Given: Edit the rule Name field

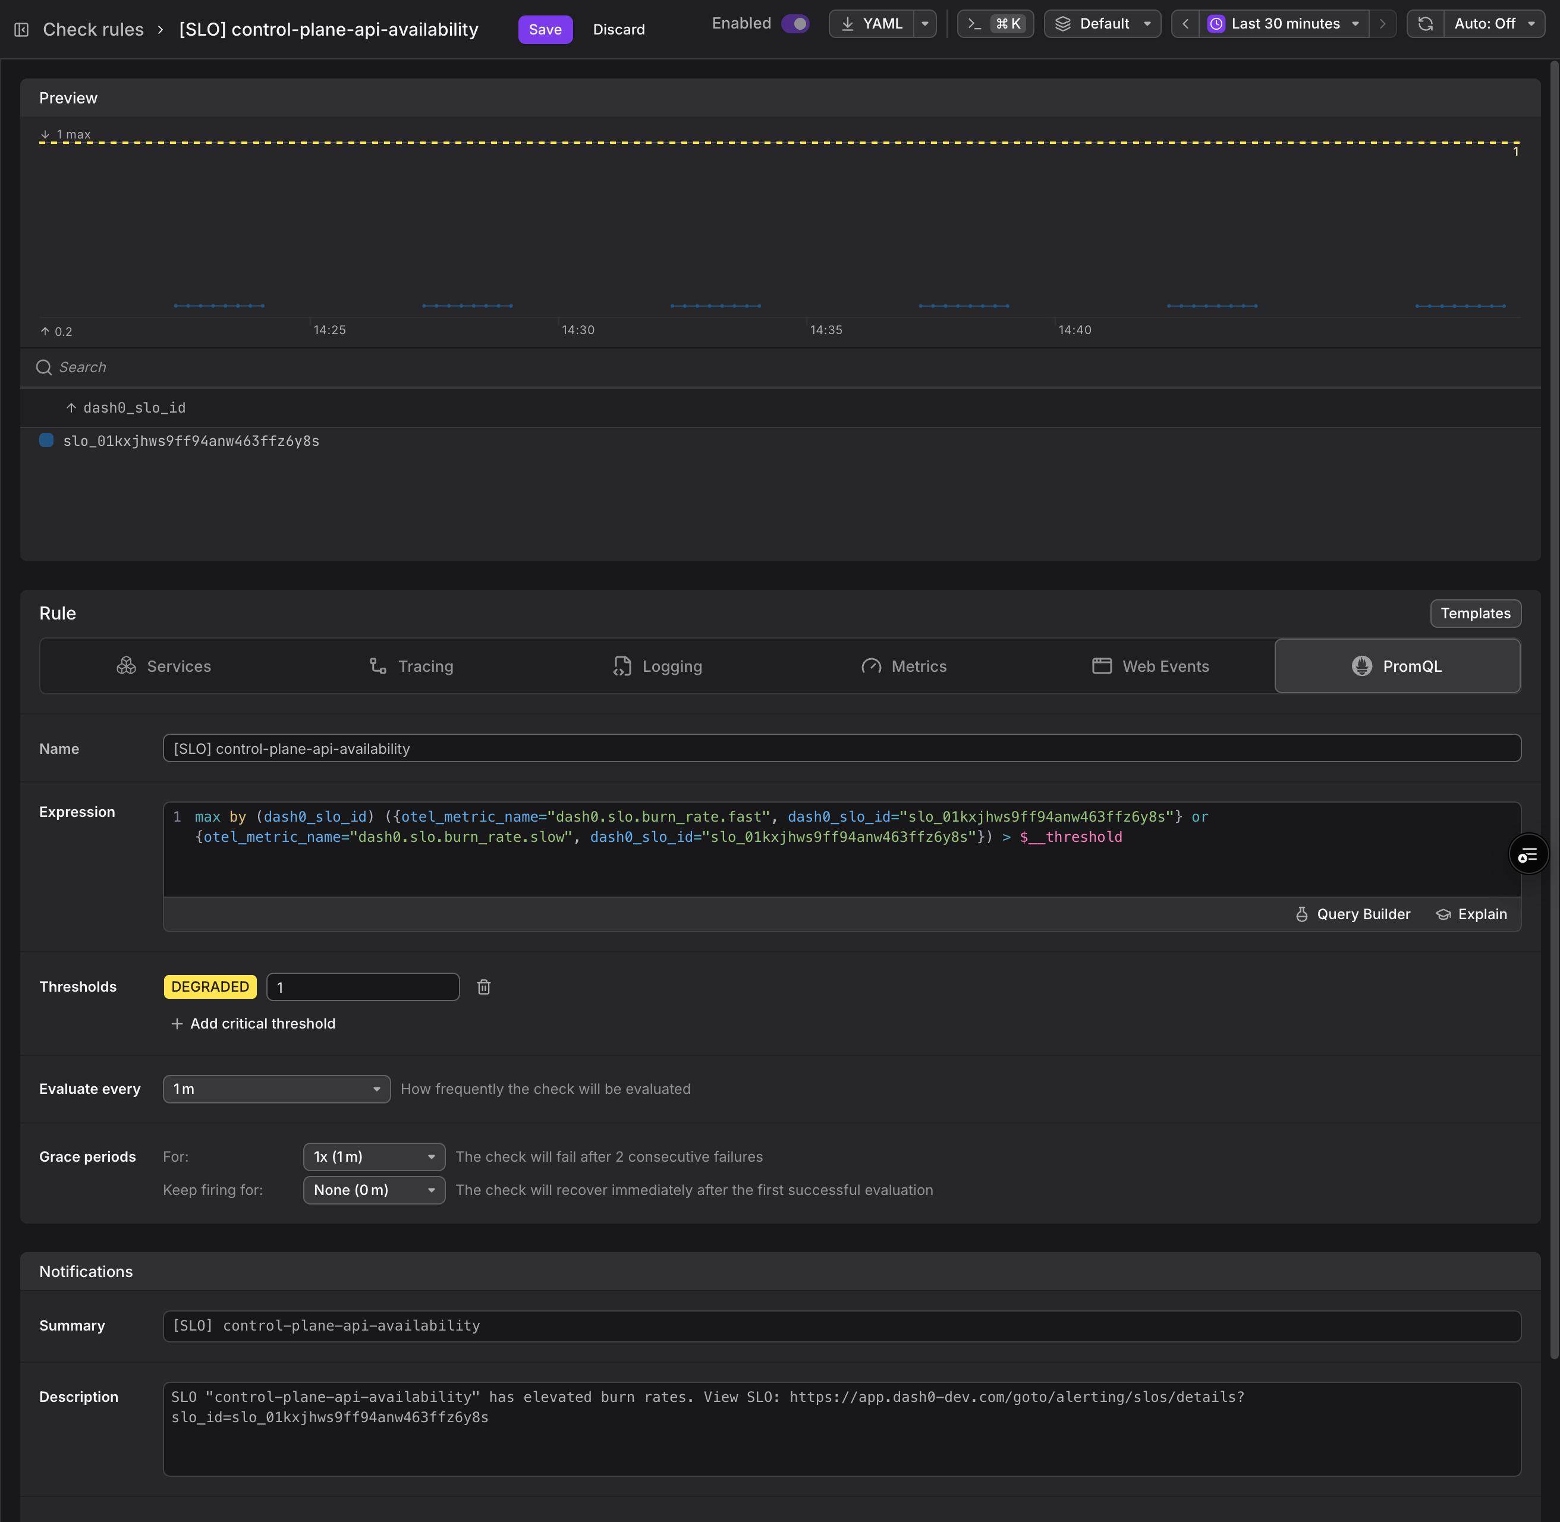Looking at the screenshot, I should [x=842, y=748].
